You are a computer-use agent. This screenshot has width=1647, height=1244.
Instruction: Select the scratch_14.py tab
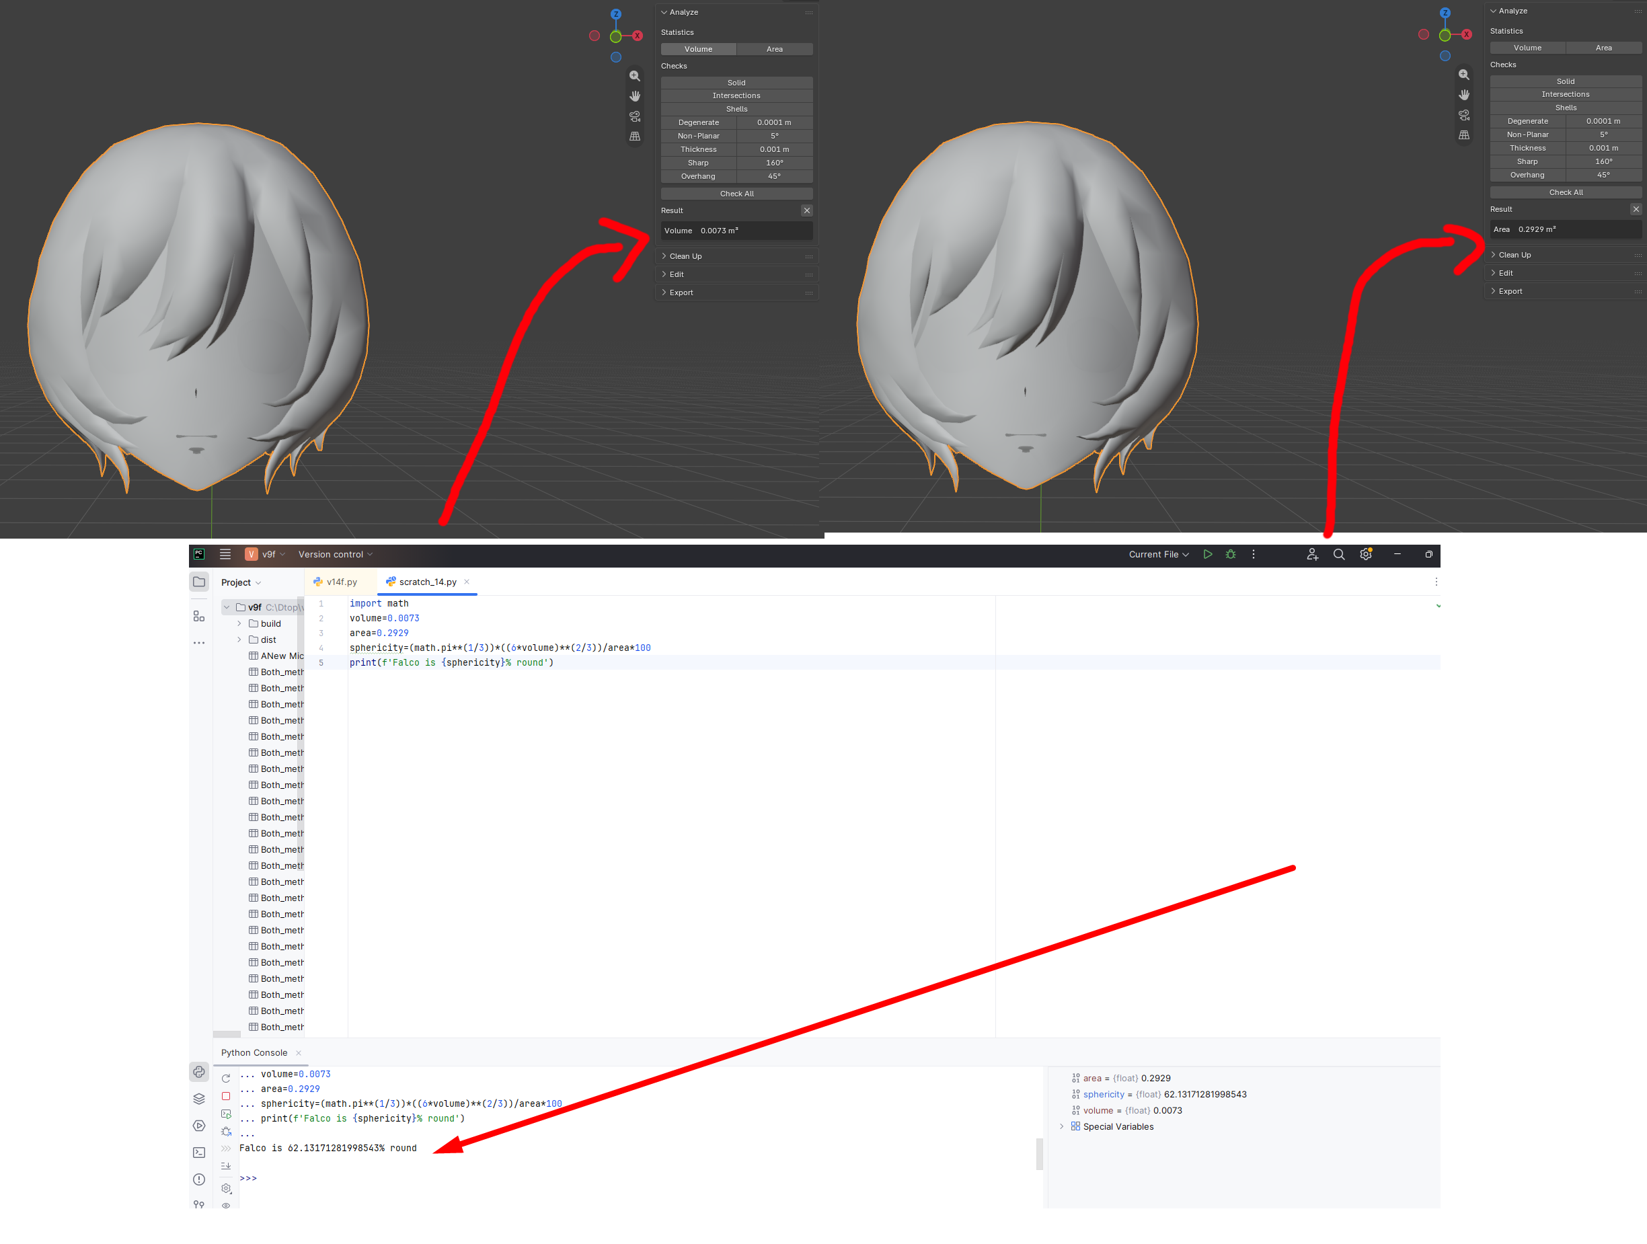(428, 582)
